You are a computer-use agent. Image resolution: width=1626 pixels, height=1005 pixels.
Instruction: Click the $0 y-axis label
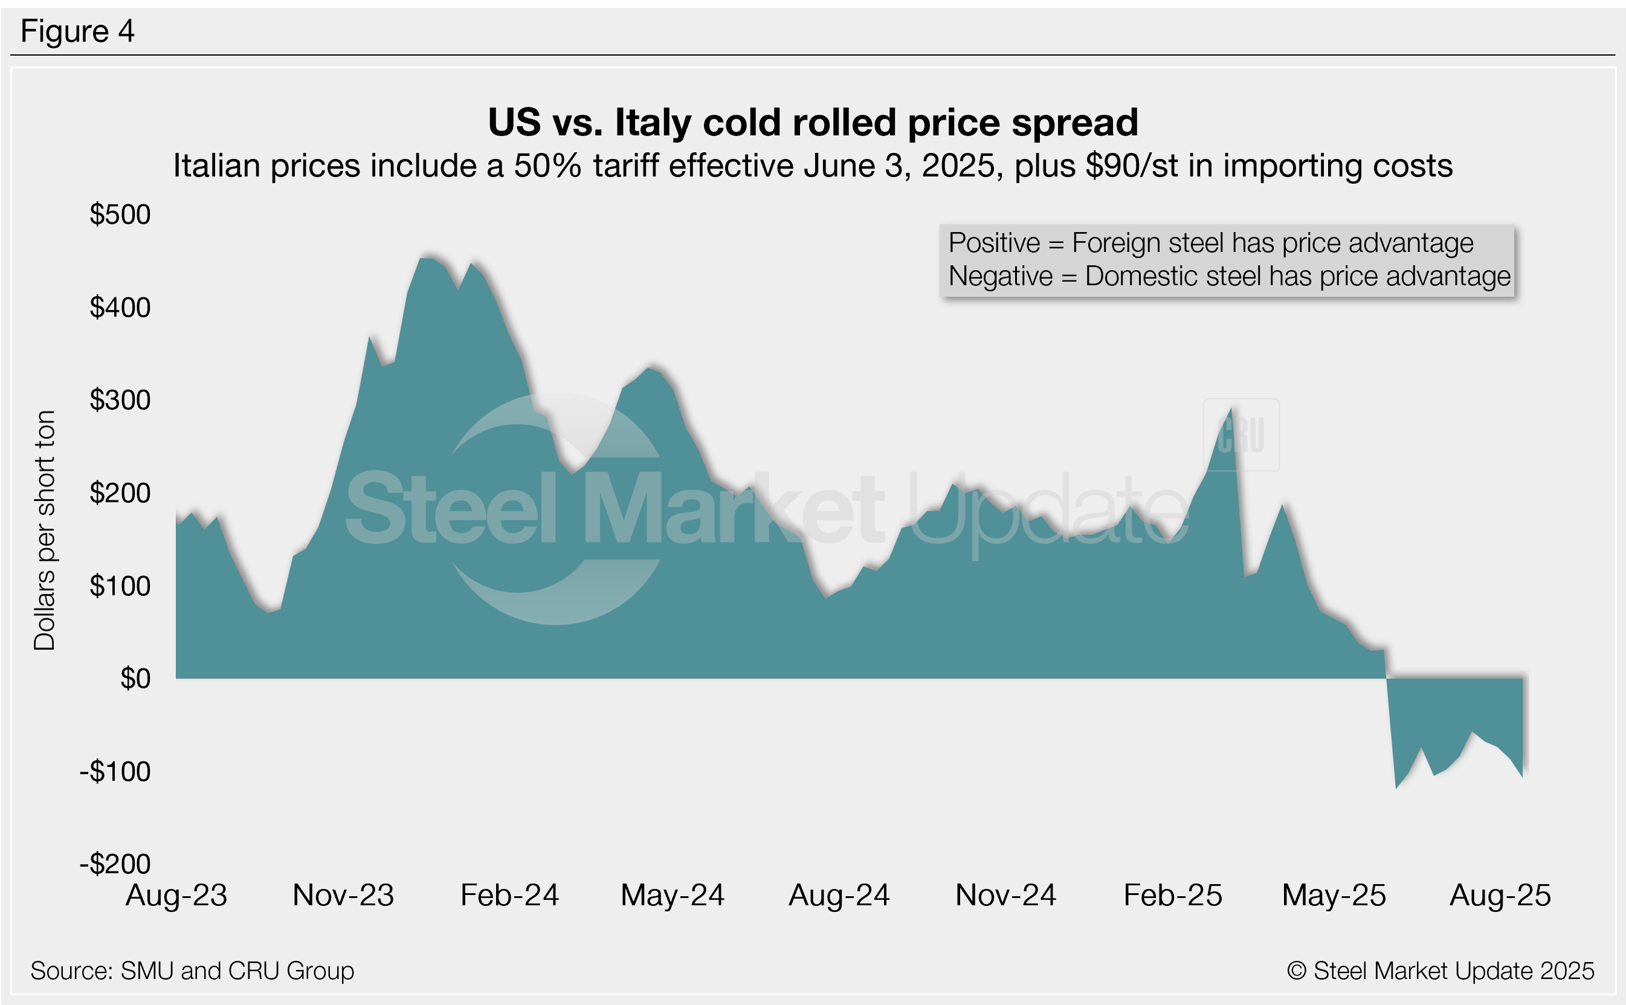coord(135,679)
